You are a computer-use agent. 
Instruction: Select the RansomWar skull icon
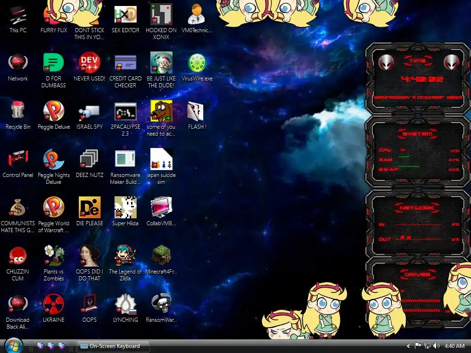point(161,303)
